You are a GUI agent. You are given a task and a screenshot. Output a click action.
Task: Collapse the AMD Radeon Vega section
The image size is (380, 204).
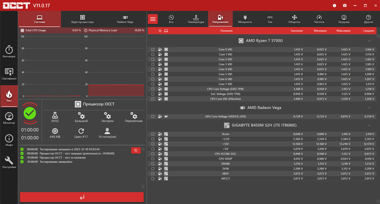[x=369, y=108]
